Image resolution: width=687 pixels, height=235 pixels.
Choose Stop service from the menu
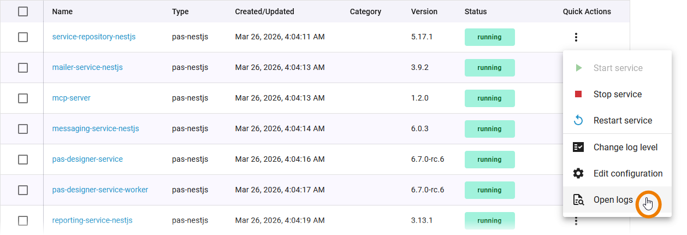tap(617, 95)
